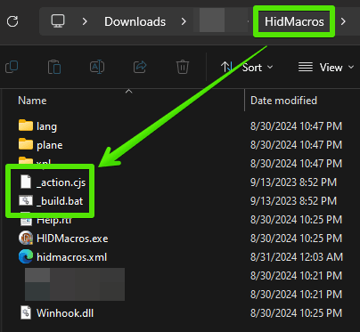Sort by the Name column header
Image resolution: width=360 pixels, height=332 pixels.
click(32, 101)
